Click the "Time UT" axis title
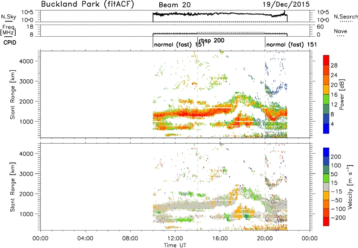Viewport: 358px width, 248px height. (175, 245)
